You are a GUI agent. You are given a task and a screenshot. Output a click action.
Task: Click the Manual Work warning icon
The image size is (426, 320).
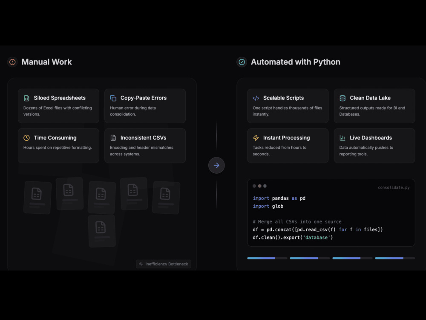tap(12, 62)
